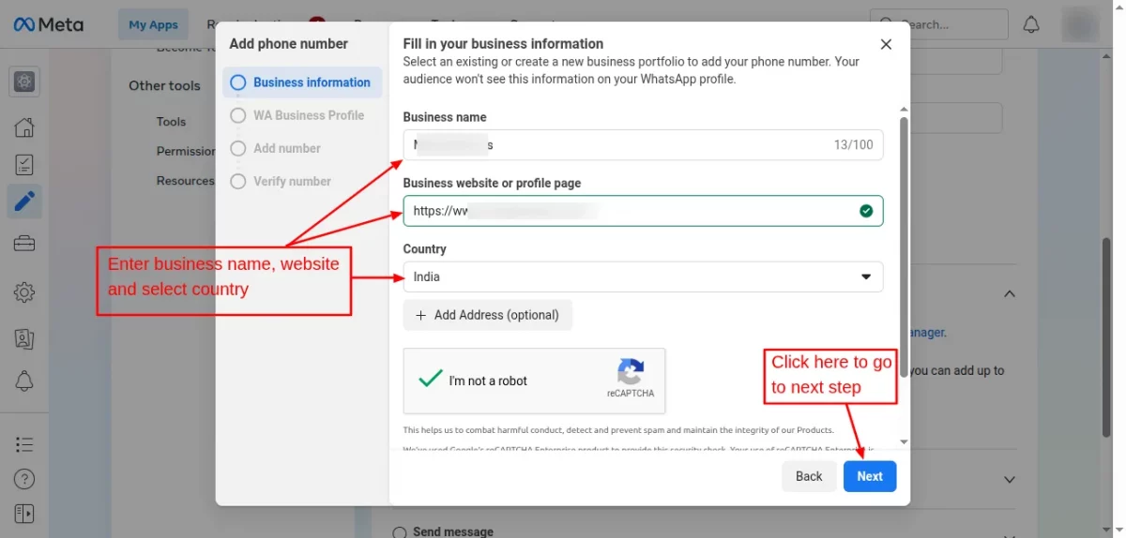Open alerts bell icon in left sidebar
Viewport: 1126px width, 538px height.
(24, 381)
